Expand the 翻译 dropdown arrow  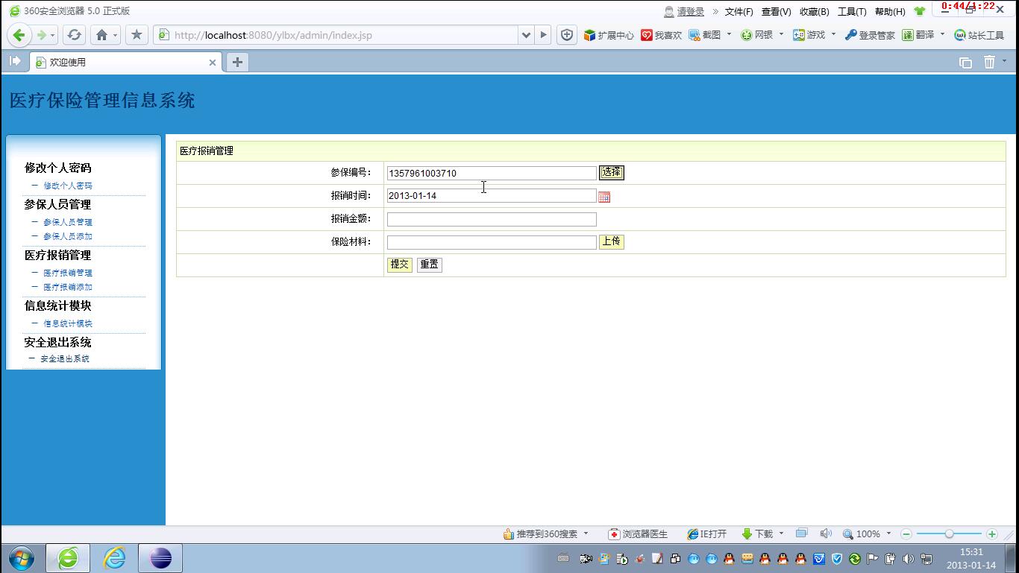click(x=942, y=34)
